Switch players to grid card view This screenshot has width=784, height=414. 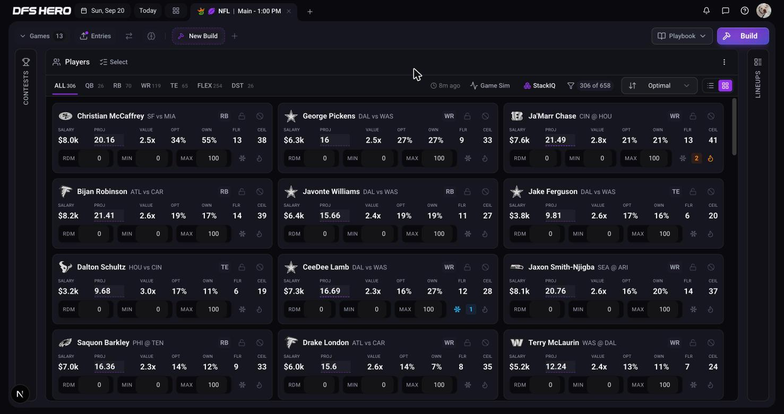tap(725, 86)
